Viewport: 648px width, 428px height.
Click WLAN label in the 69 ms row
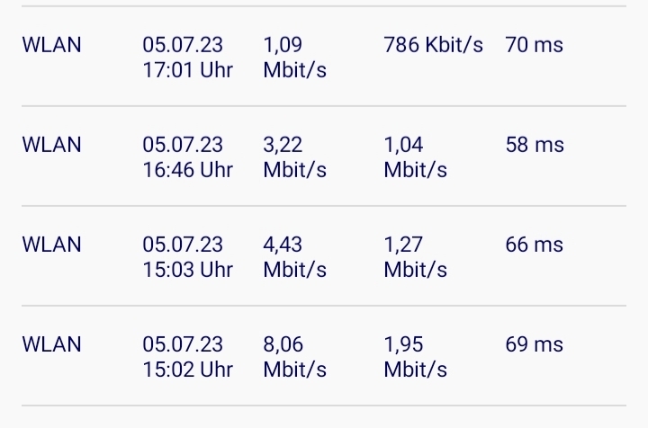(51, 344)
